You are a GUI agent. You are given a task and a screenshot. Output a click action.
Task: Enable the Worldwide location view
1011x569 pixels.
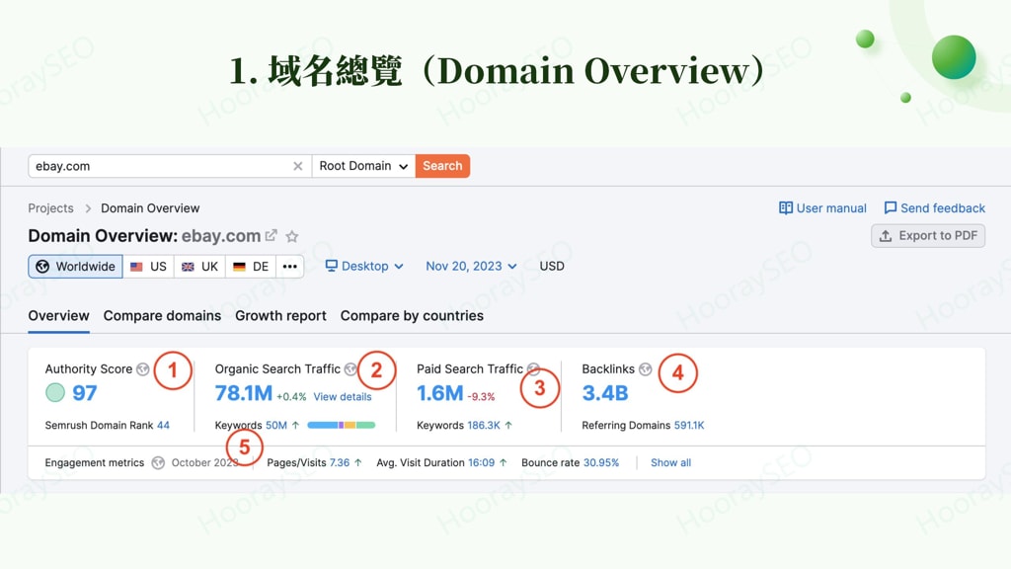pyautogui.click(x=74, y=266)
